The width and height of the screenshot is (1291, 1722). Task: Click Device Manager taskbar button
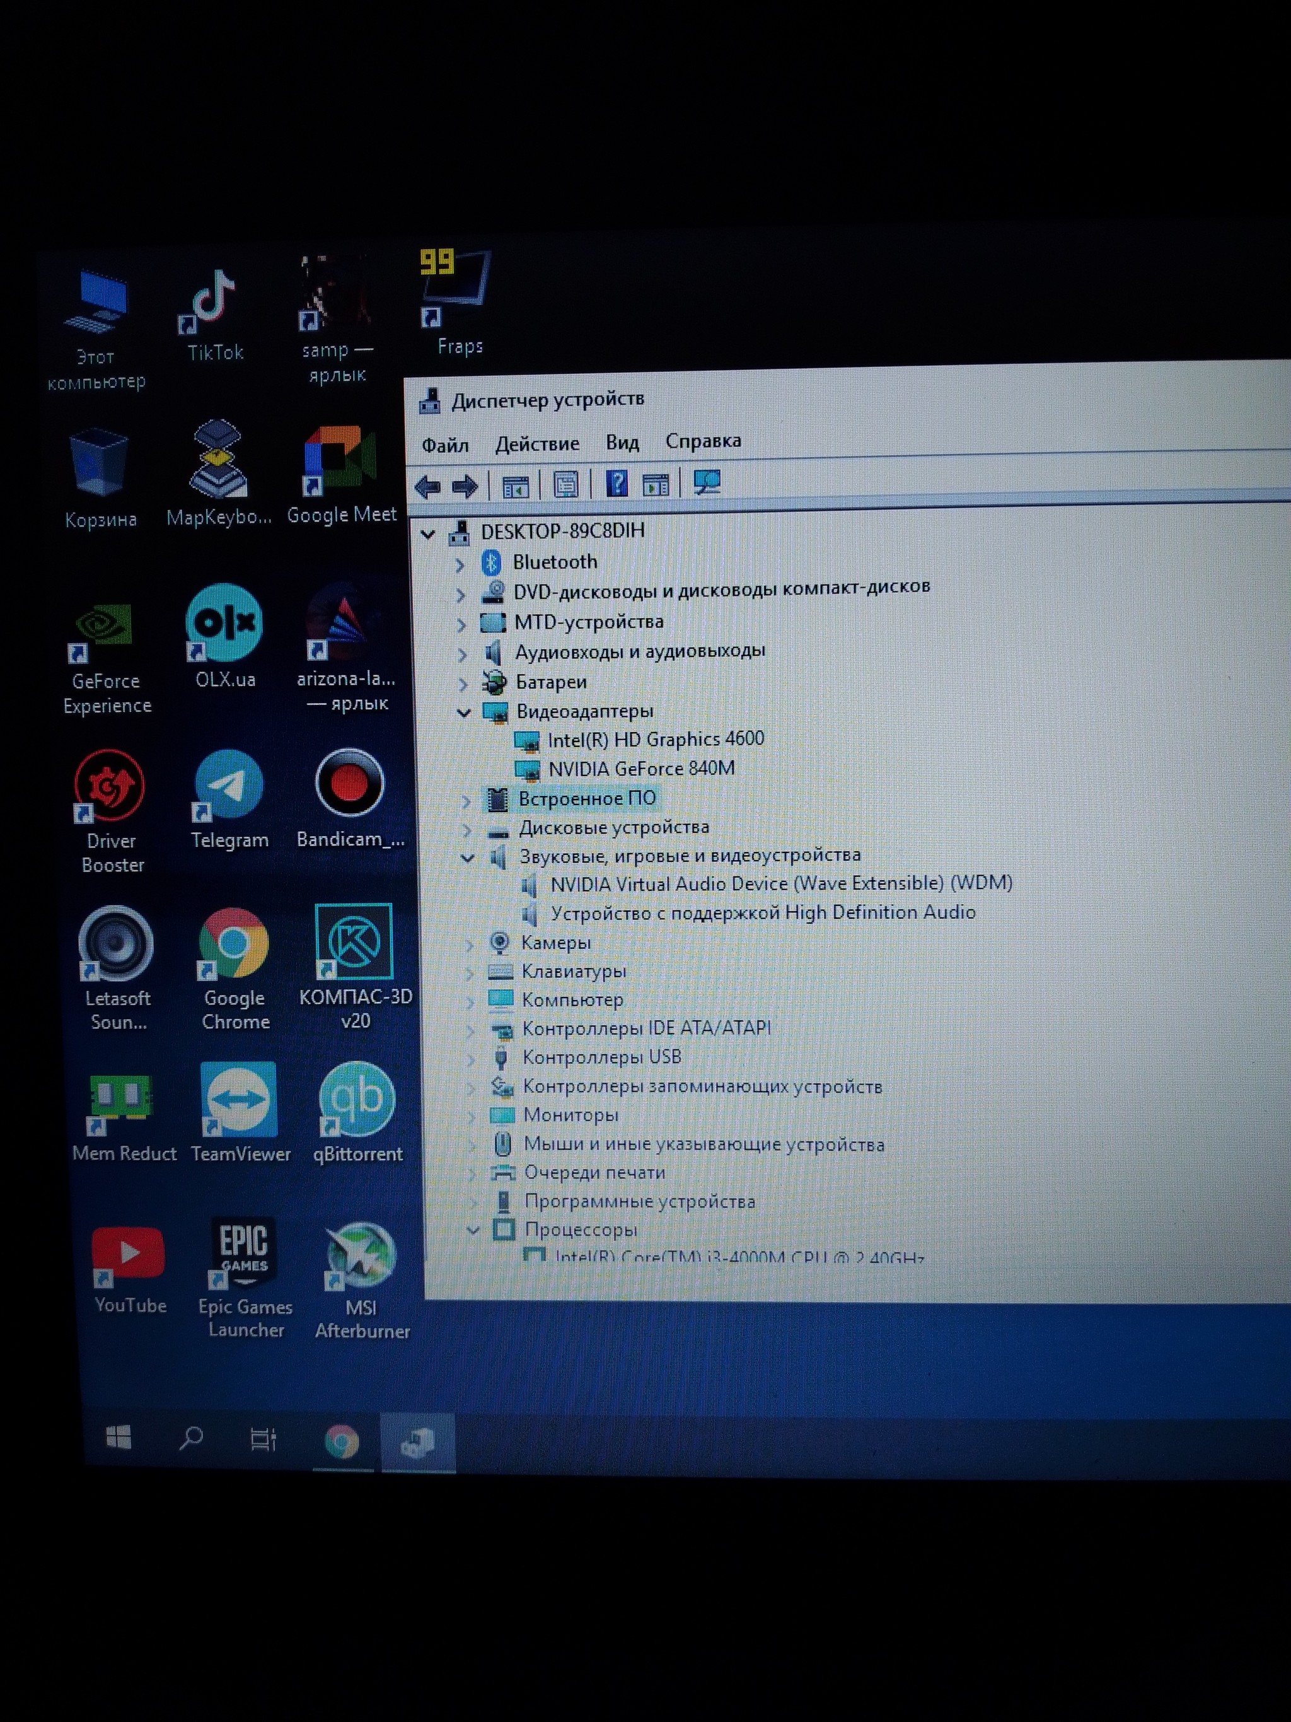point(417,1443)
